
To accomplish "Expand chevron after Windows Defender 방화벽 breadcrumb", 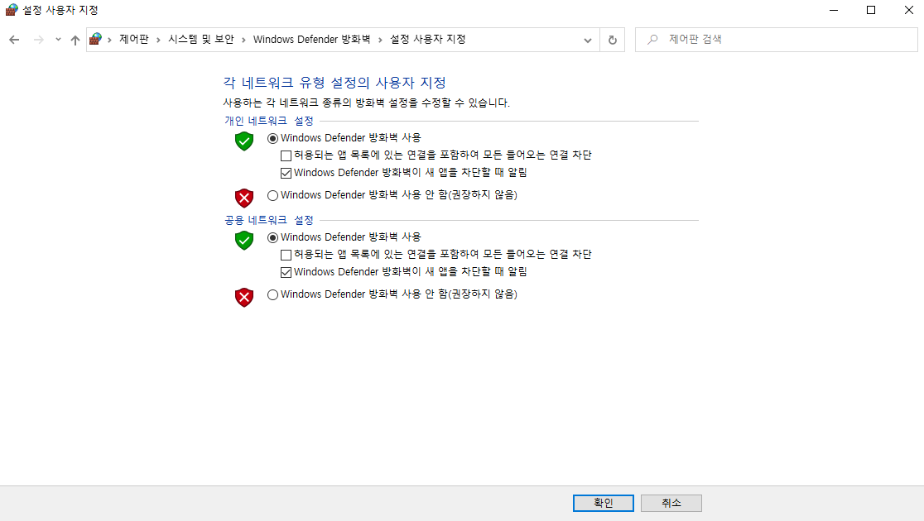I will (380, 40).
